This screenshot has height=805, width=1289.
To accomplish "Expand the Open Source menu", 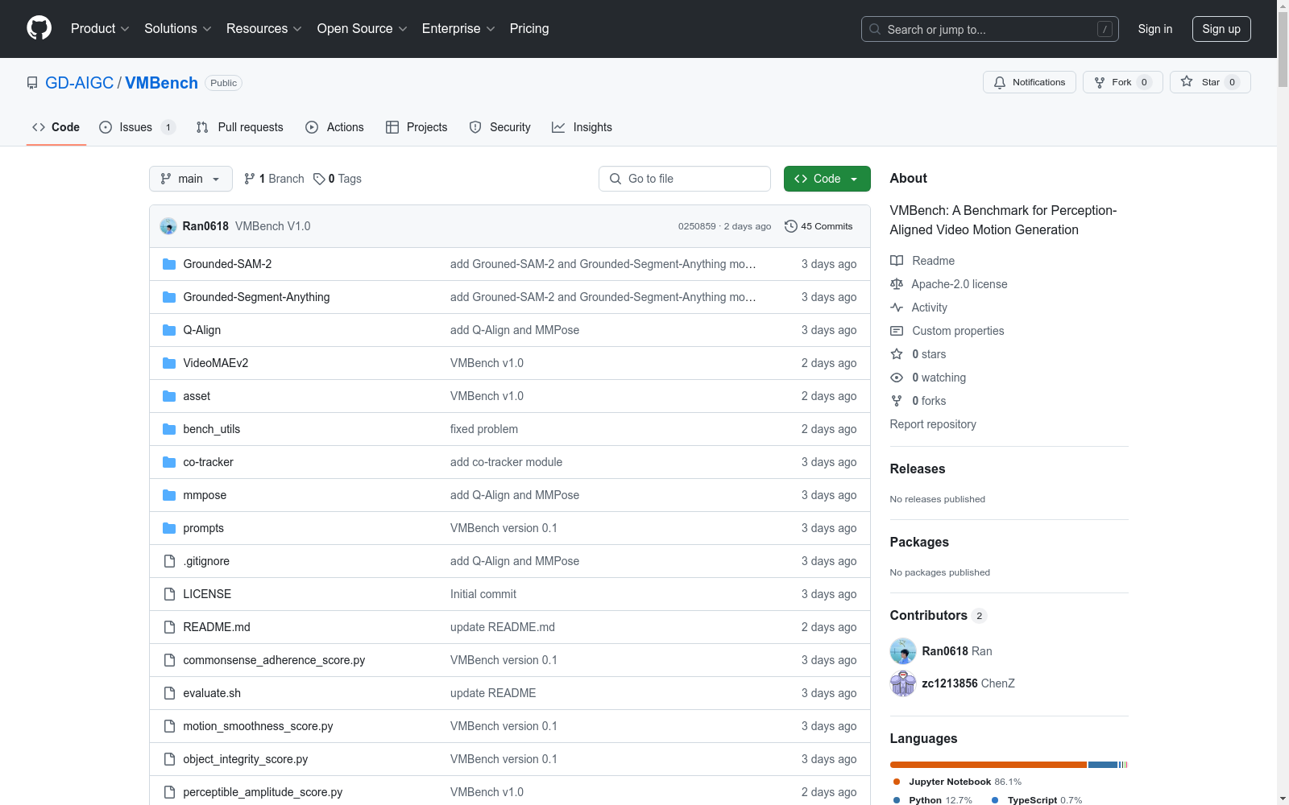I will 363,29.
